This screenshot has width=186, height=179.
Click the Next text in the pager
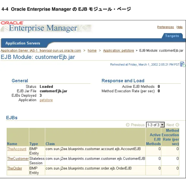(x=170, y=125)
